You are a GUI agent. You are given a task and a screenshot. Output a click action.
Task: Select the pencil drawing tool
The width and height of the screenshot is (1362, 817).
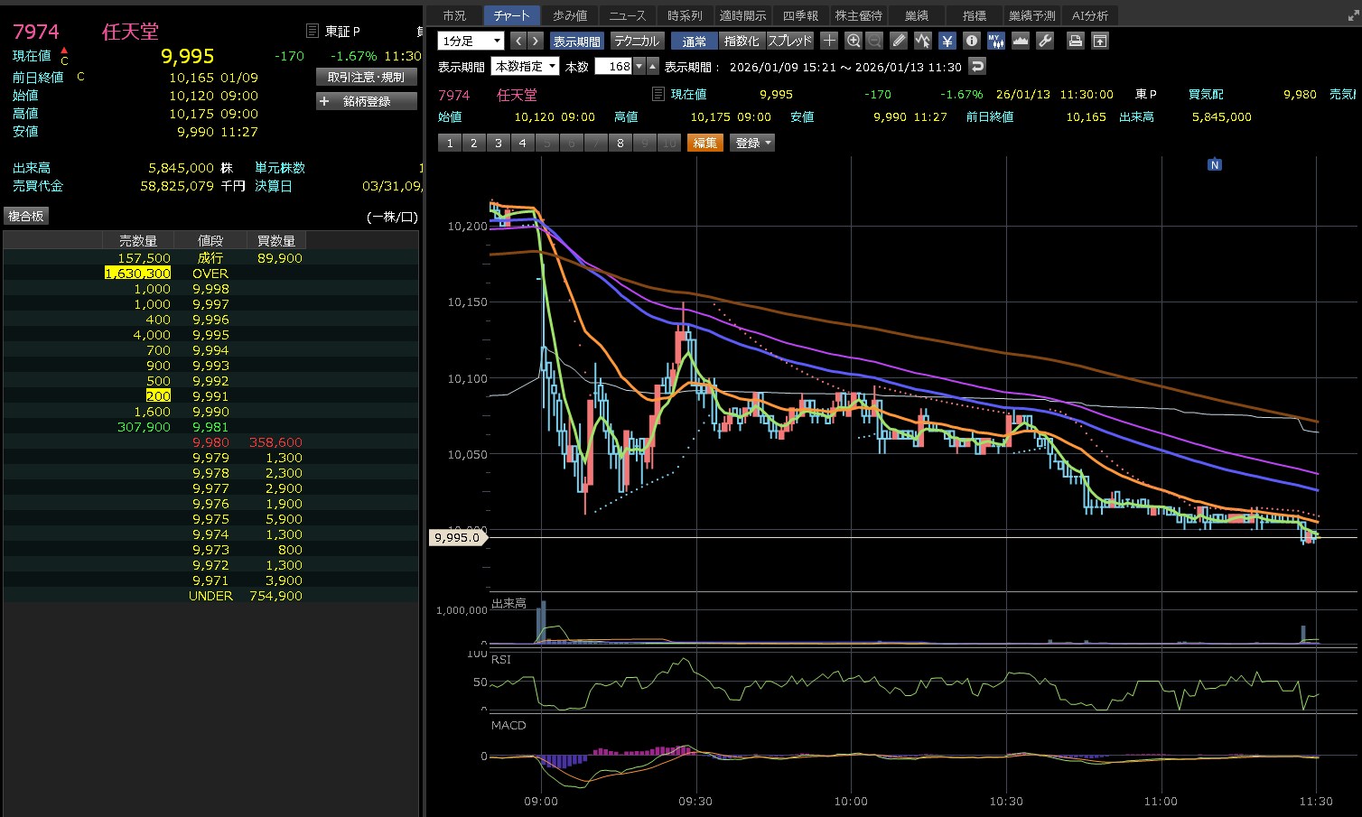(898, 41)
